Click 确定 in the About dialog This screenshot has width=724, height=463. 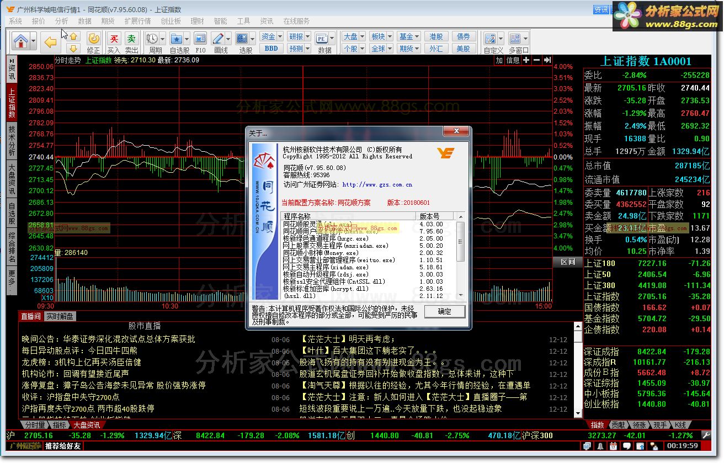(x=445, y=311)
